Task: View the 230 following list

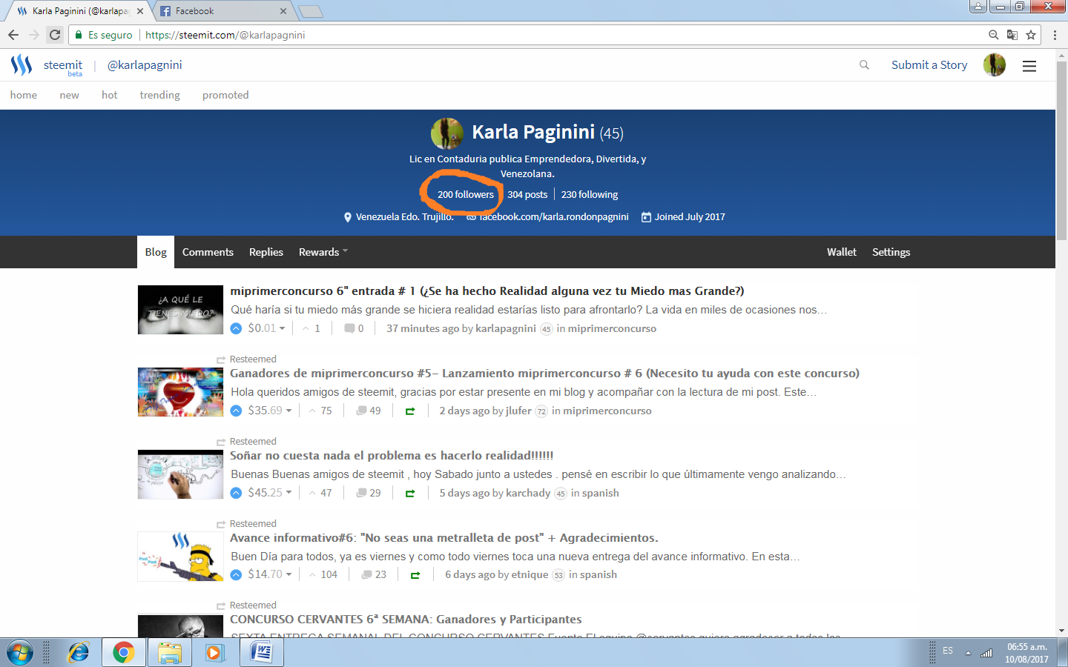Action: tap(590, 194)
